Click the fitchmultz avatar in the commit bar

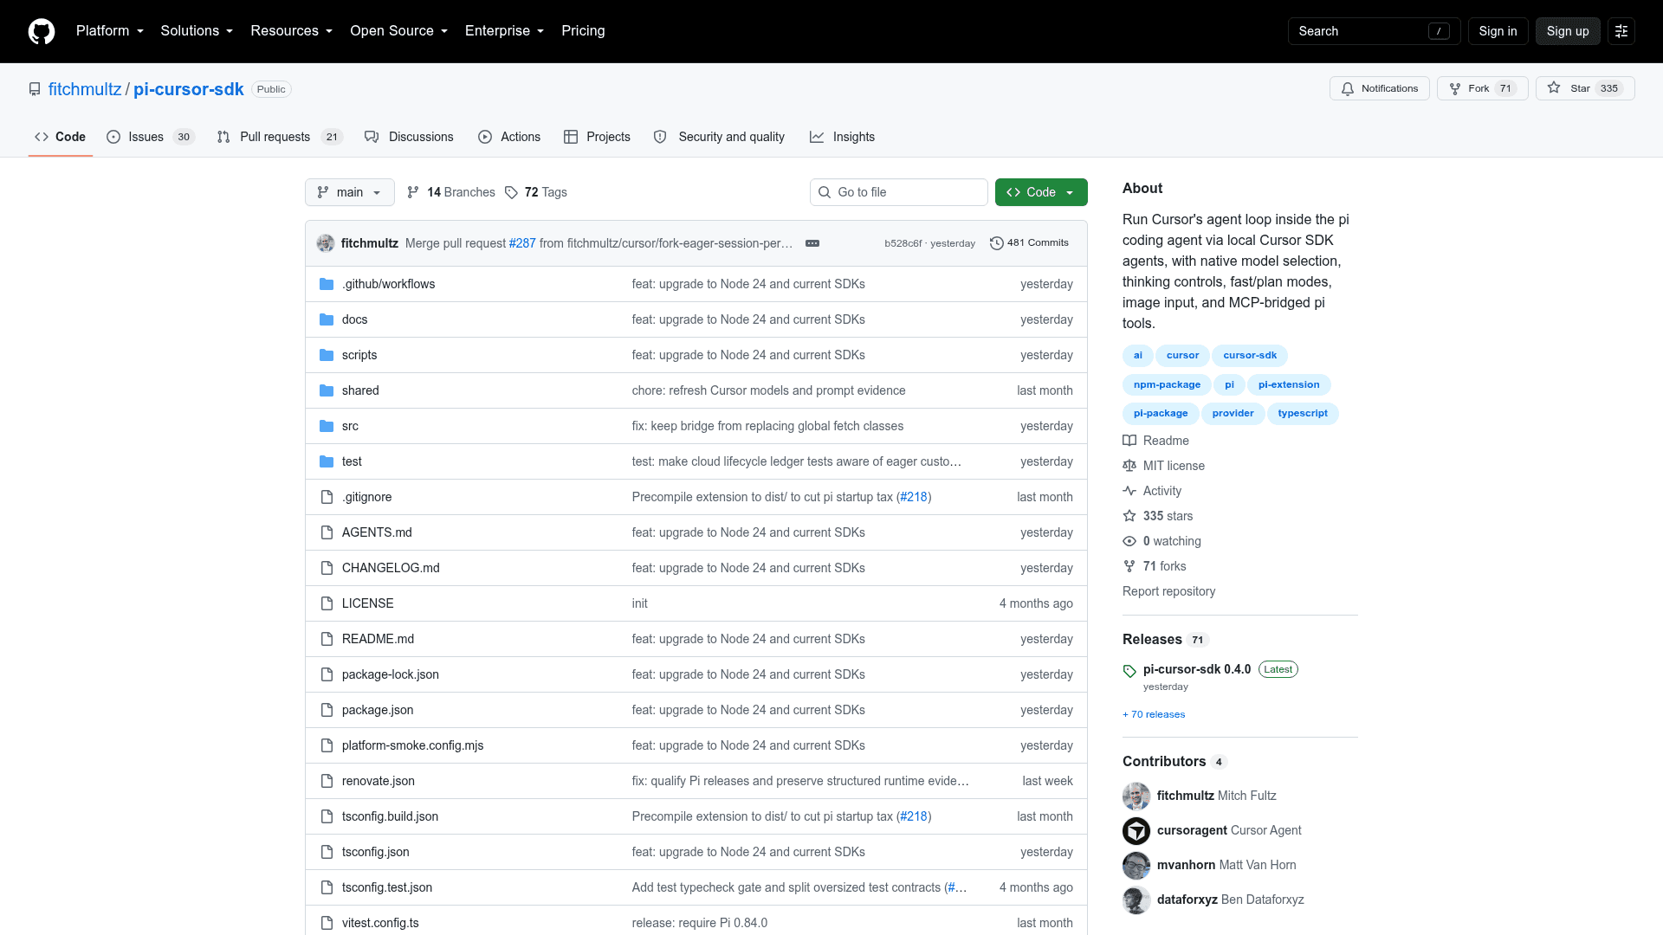click(x=326, y=243)
